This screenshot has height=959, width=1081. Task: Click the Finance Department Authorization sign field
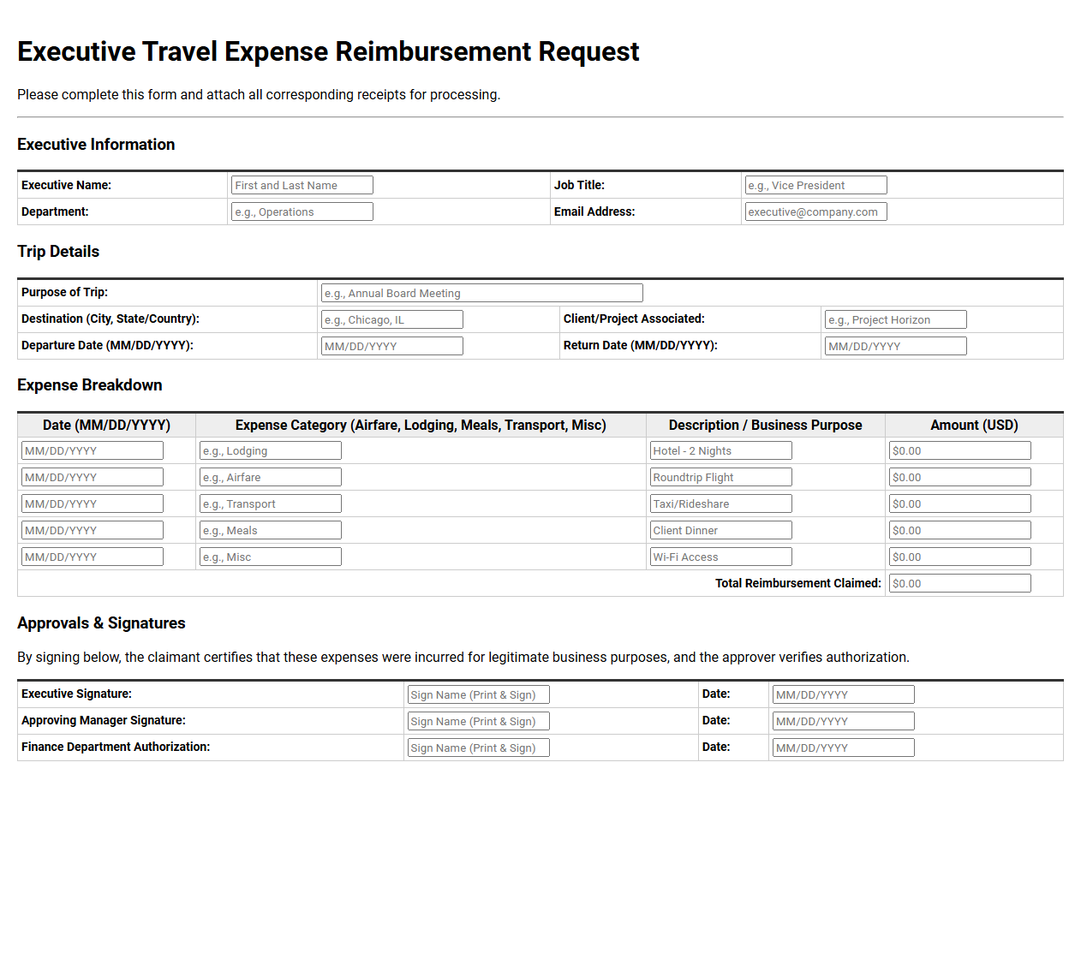coord(479,748)
